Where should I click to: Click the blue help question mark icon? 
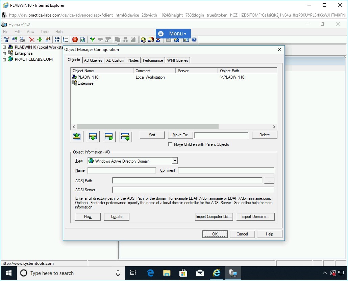pyautogui.click(x=194, y=40)
